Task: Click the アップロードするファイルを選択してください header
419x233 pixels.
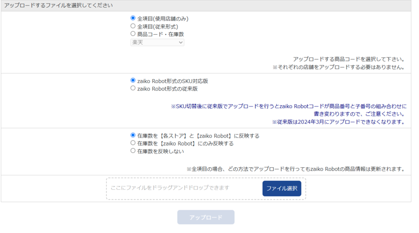Action: (58, 5)
